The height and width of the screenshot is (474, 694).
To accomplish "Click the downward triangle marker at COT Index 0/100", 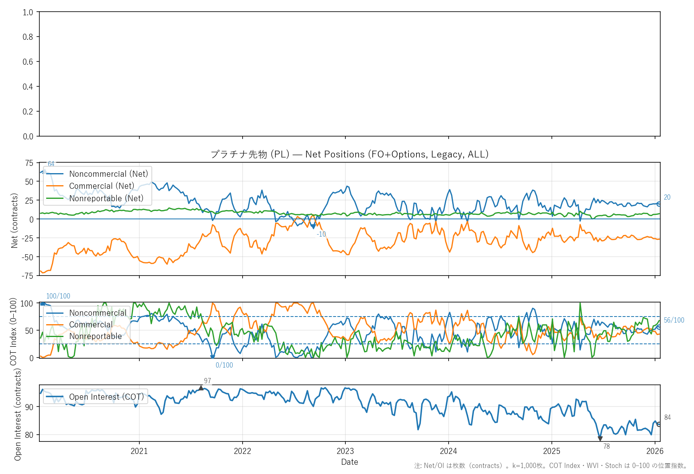I will 212,357.
